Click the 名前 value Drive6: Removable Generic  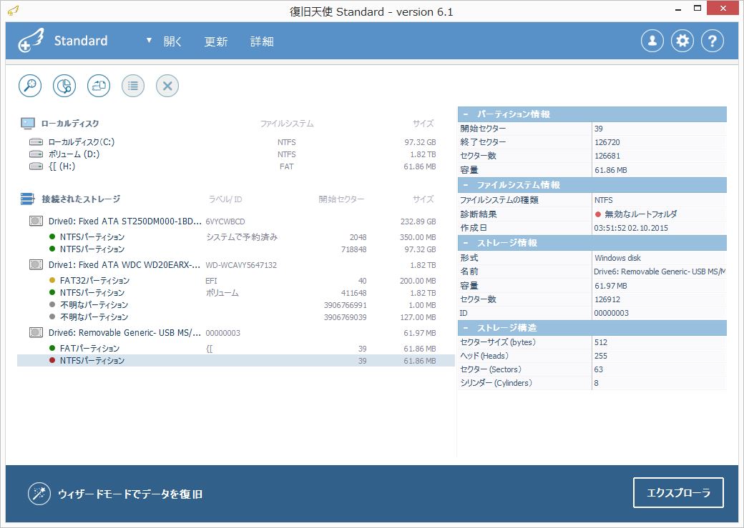(x=660, y=272)
